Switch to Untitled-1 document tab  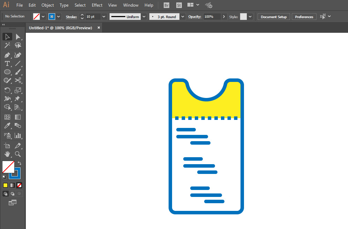click(60, 28)
